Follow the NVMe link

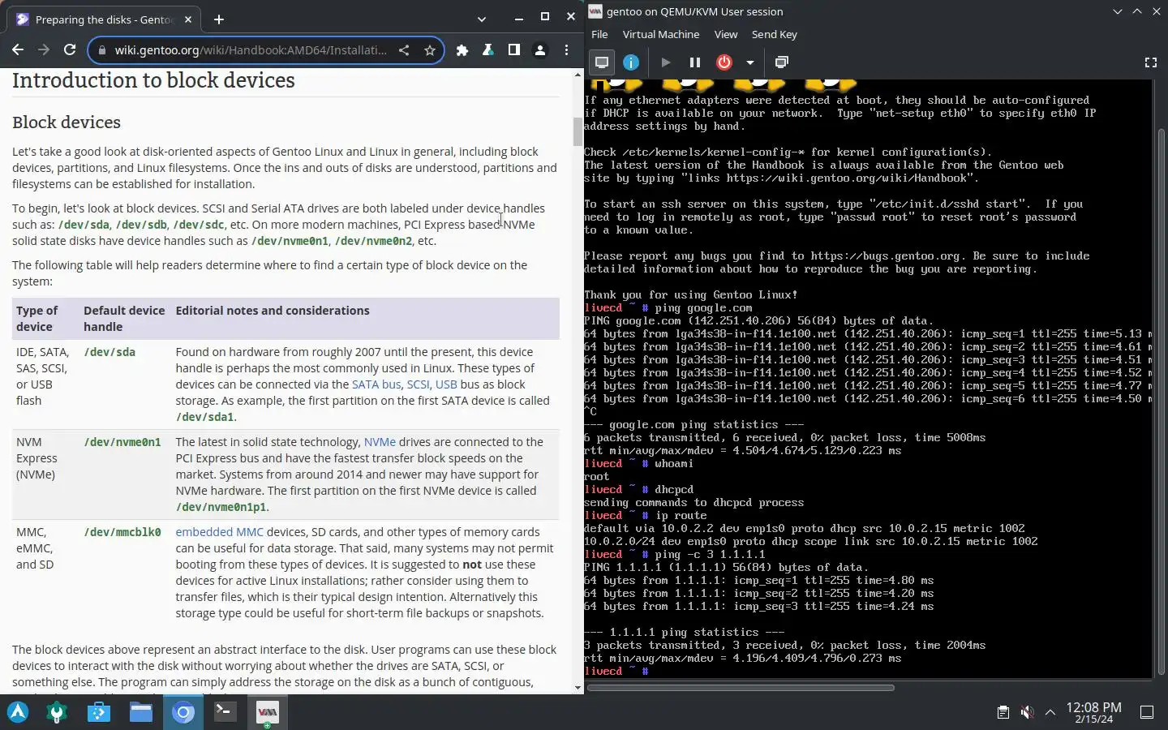pyautogui.click(x=380, y=442)
